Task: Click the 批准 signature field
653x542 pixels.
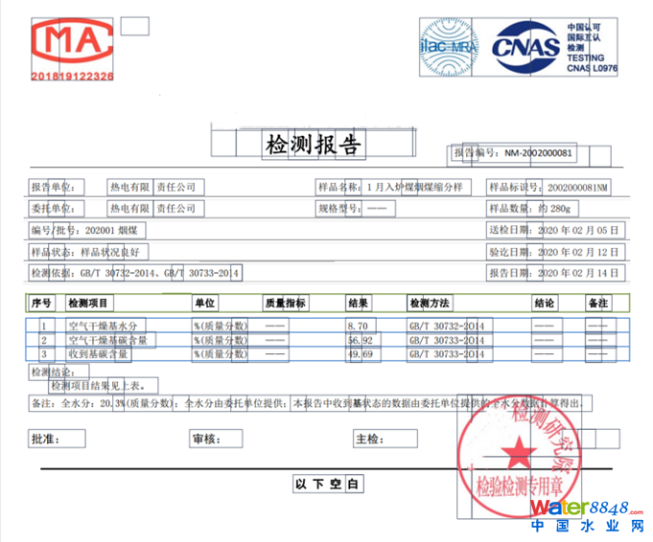Action: 46,440
